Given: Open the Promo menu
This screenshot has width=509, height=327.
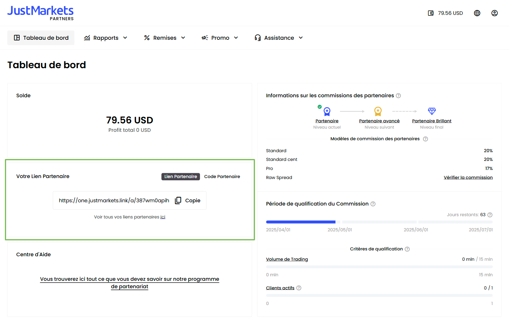Looking at the screenshot, I should [220, 38].
